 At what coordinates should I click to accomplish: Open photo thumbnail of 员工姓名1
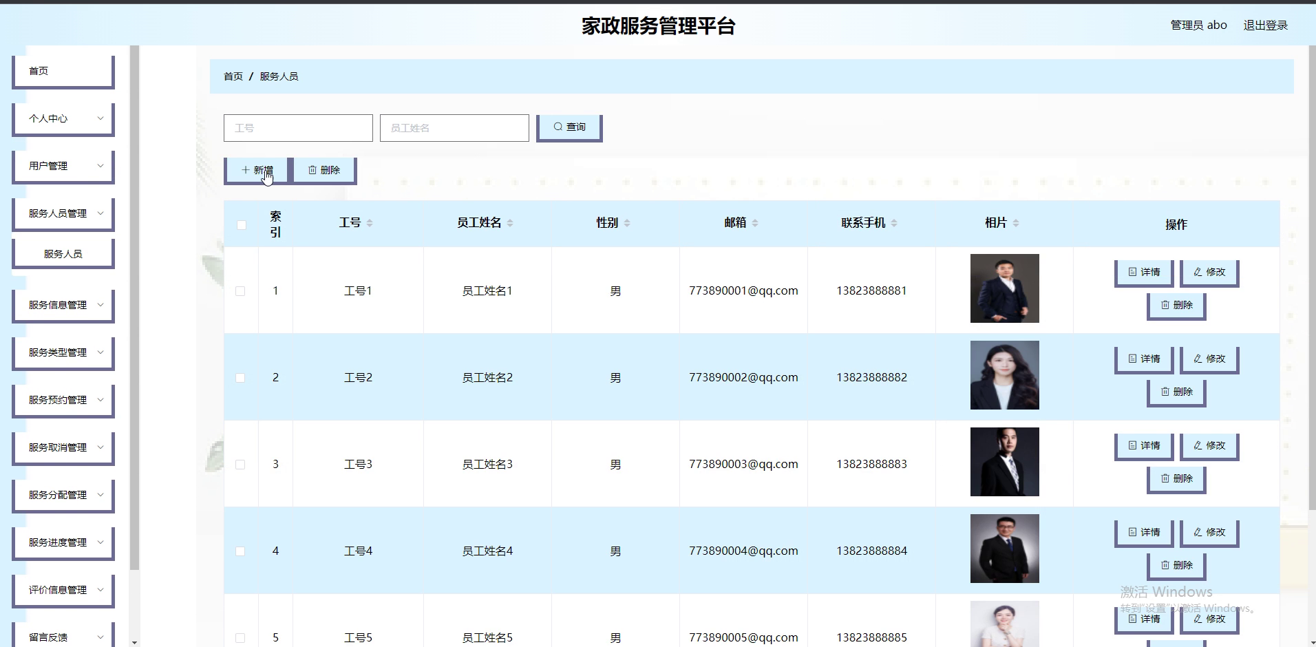click(1004, 288)
